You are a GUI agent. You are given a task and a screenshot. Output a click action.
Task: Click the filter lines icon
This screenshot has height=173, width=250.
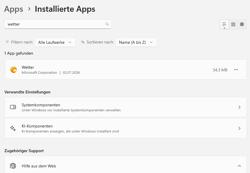pos(7,42)
